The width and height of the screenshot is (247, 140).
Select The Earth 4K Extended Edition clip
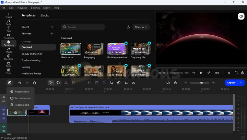click(x=151, y=114)
